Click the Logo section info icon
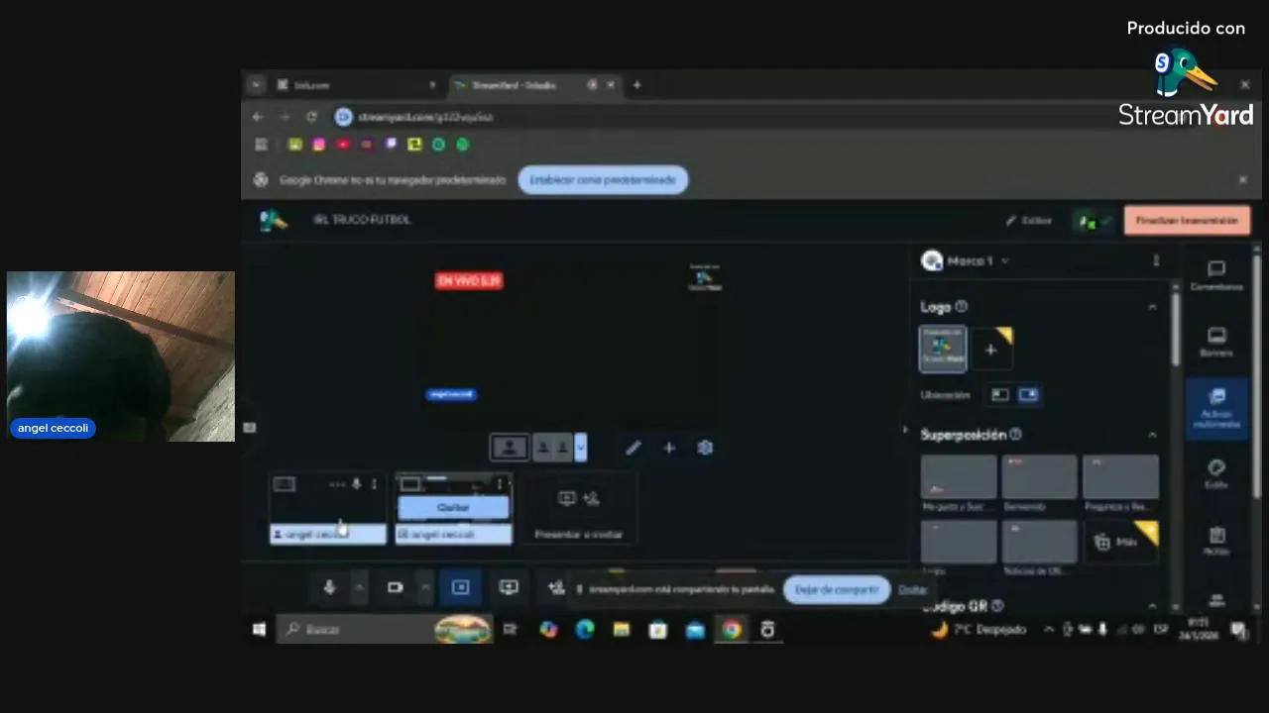 961,307
